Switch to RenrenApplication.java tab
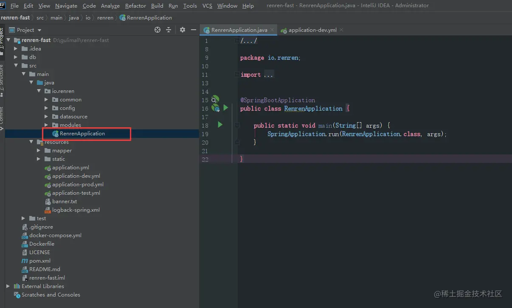The image size is (512, 308). coord(239,30)
